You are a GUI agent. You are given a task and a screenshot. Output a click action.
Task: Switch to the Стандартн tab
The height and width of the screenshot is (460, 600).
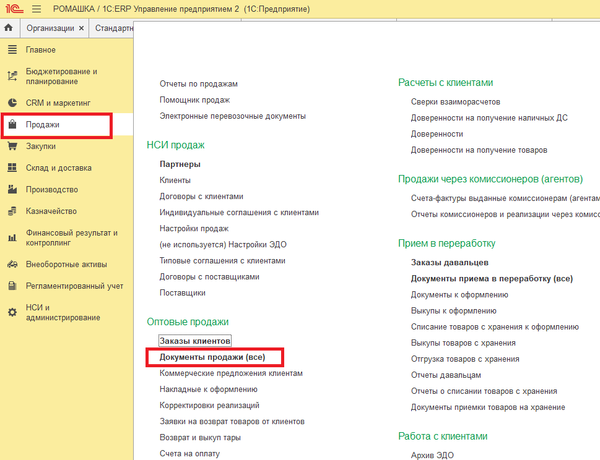pos(114,28)
